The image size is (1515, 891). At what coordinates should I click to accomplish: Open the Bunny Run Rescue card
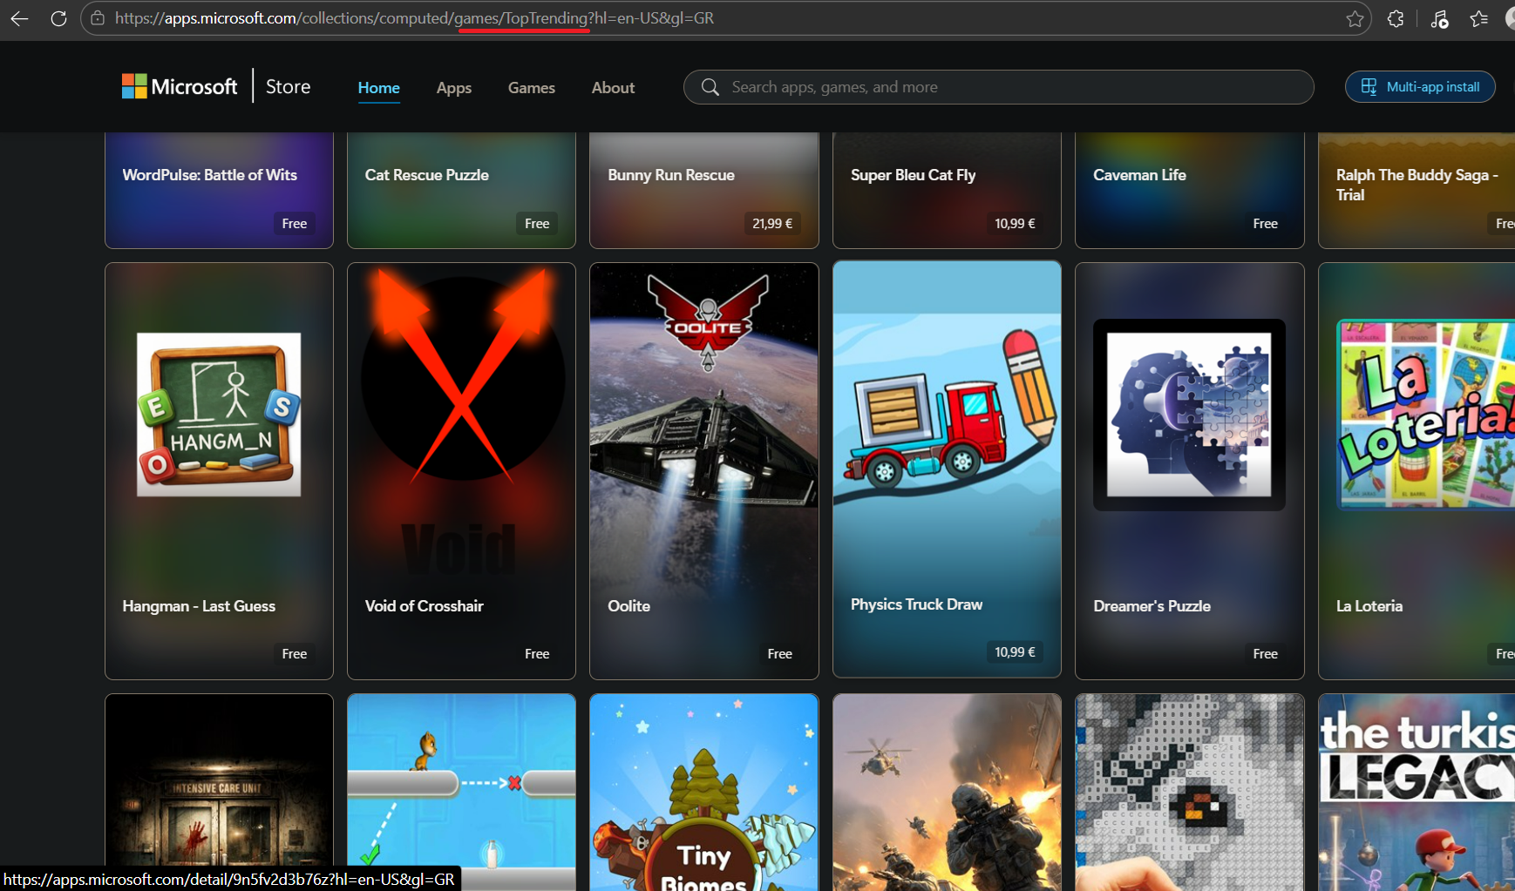point(704,190)
